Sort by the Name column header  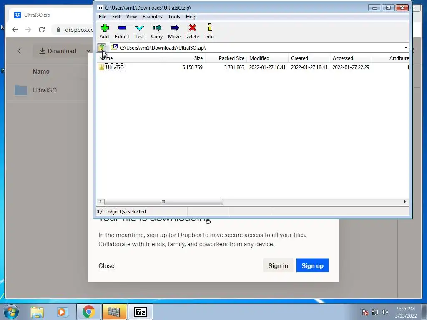point(130,58)
